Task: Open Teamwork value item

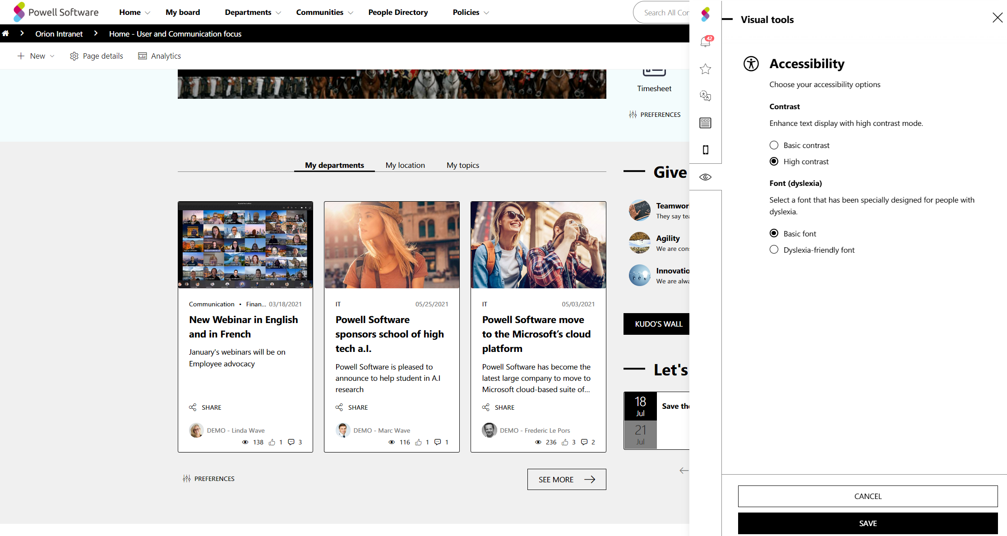Action: (659, 210)
